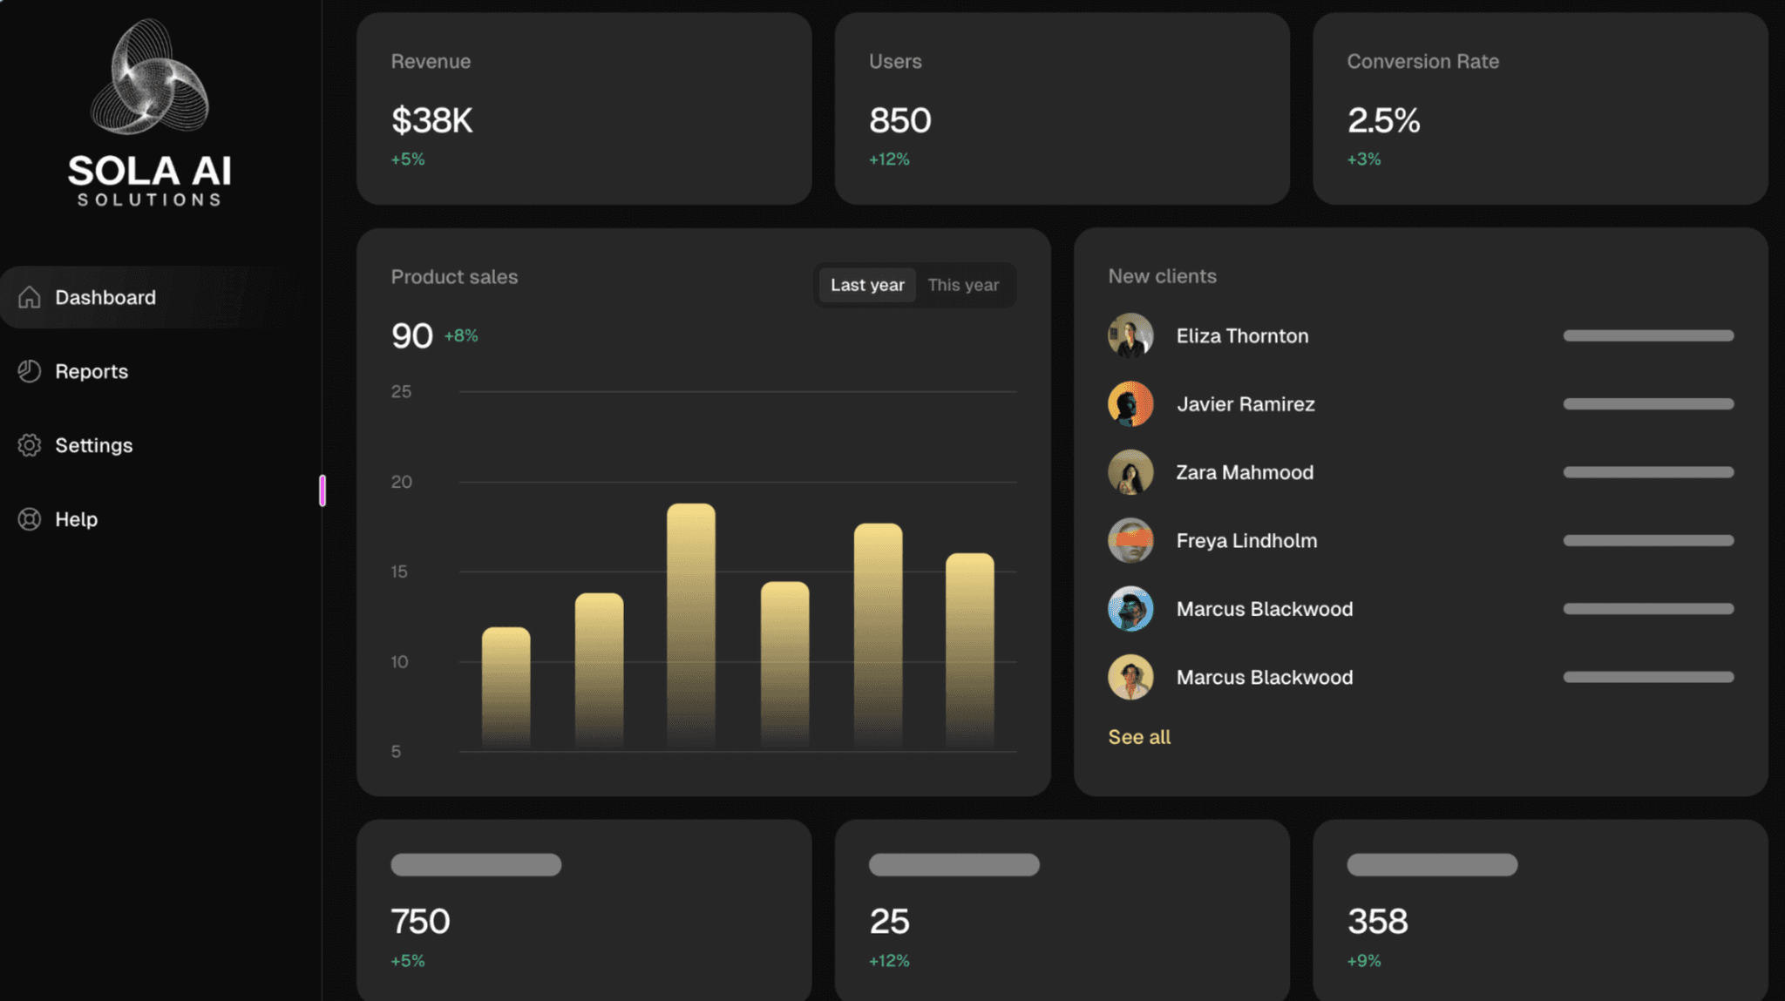This screenshot has width=1785, height=1001.
Task: Click Javier Ramirez's profile picture
Action: click(1130, 403)
